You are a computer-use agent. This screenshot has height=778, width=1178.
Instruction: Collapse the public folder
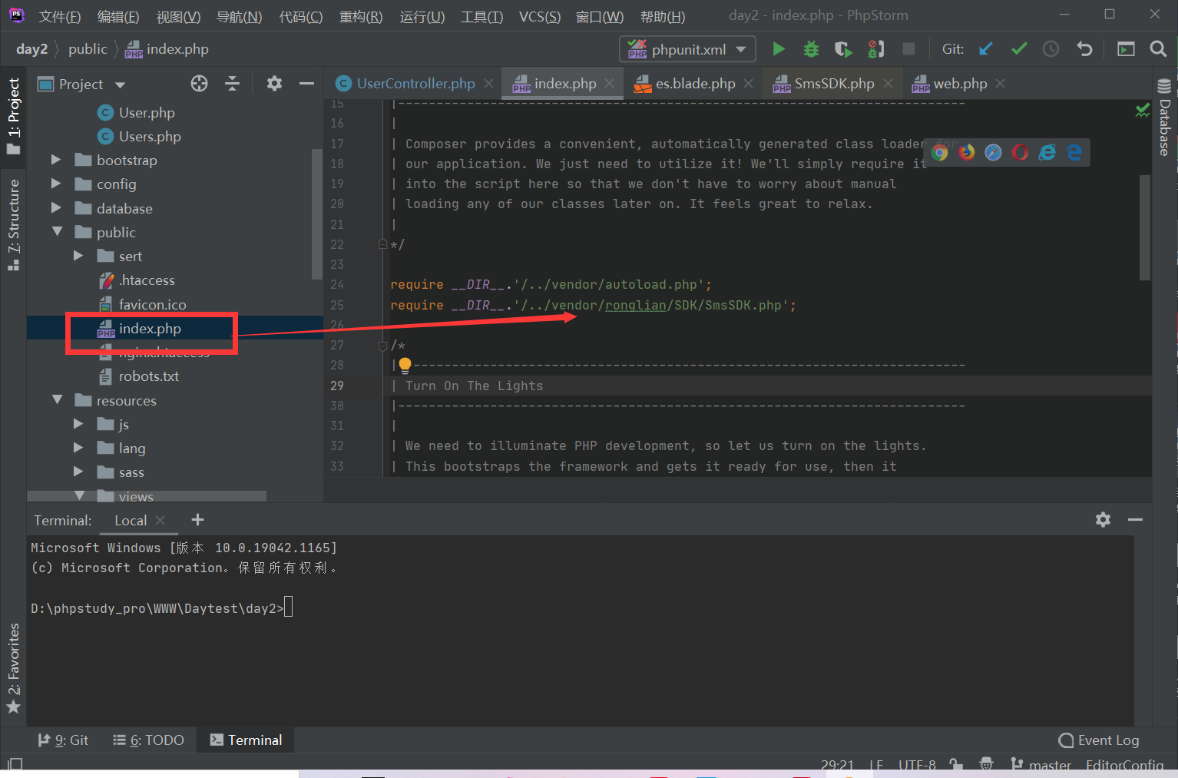57,231
